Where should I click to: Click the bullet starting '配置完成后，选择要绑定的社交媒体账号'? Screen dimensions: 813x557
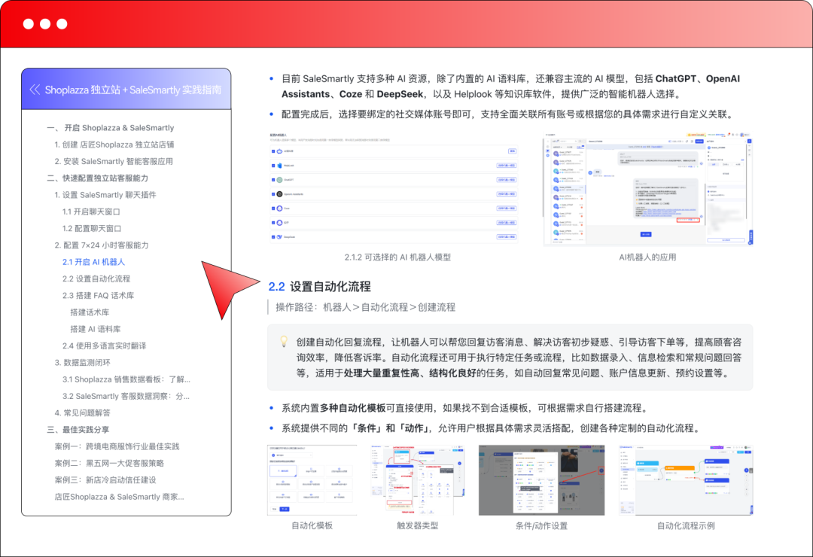coord(509,114)
